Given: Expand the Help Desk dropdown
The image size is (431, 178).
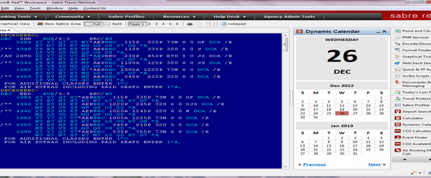Looking at the screenshot, I should 229,17.
